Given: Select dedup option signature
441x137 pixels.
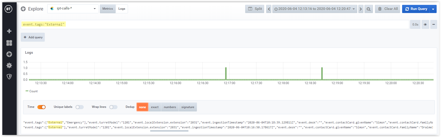Looking at the screenshot, I should pos(188,107).
